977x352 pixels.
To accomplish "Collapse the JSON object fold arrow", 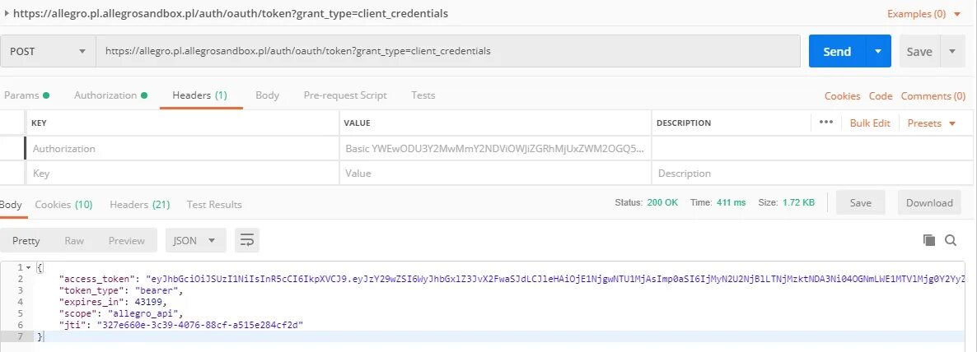I will click(29, 268).
